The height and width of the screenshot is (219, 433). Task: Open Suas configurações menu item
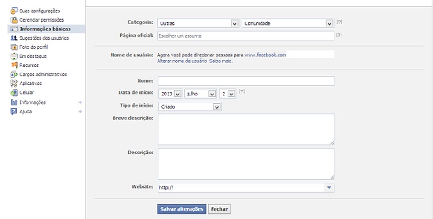point(40,11)
